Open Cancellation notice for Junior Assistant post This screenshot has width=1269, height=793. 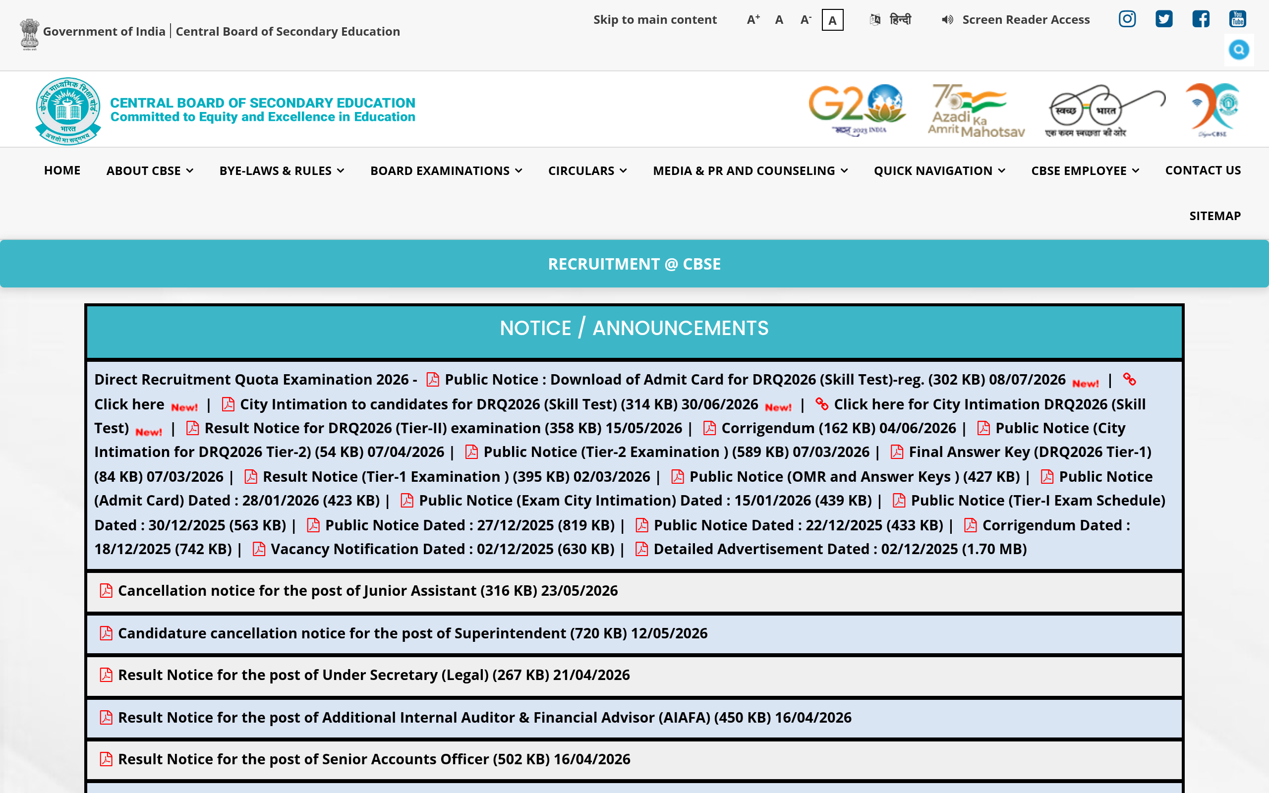368,591
